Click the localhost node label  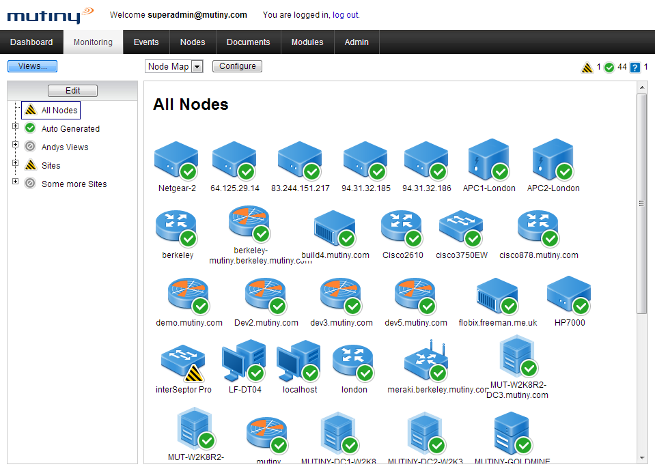pos(300,390)
